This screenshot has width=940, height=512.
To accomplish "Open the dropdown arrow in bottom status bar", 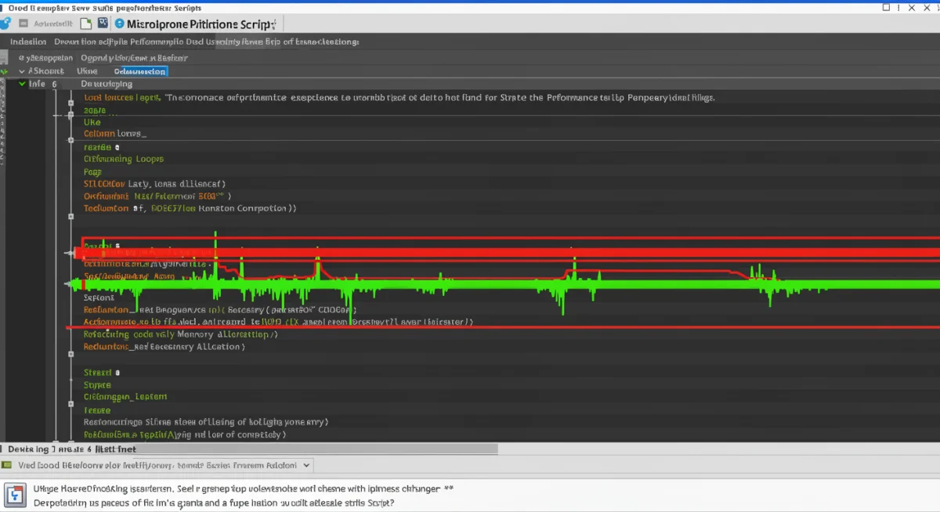I will pyautogui.click(x=306, y=465).
